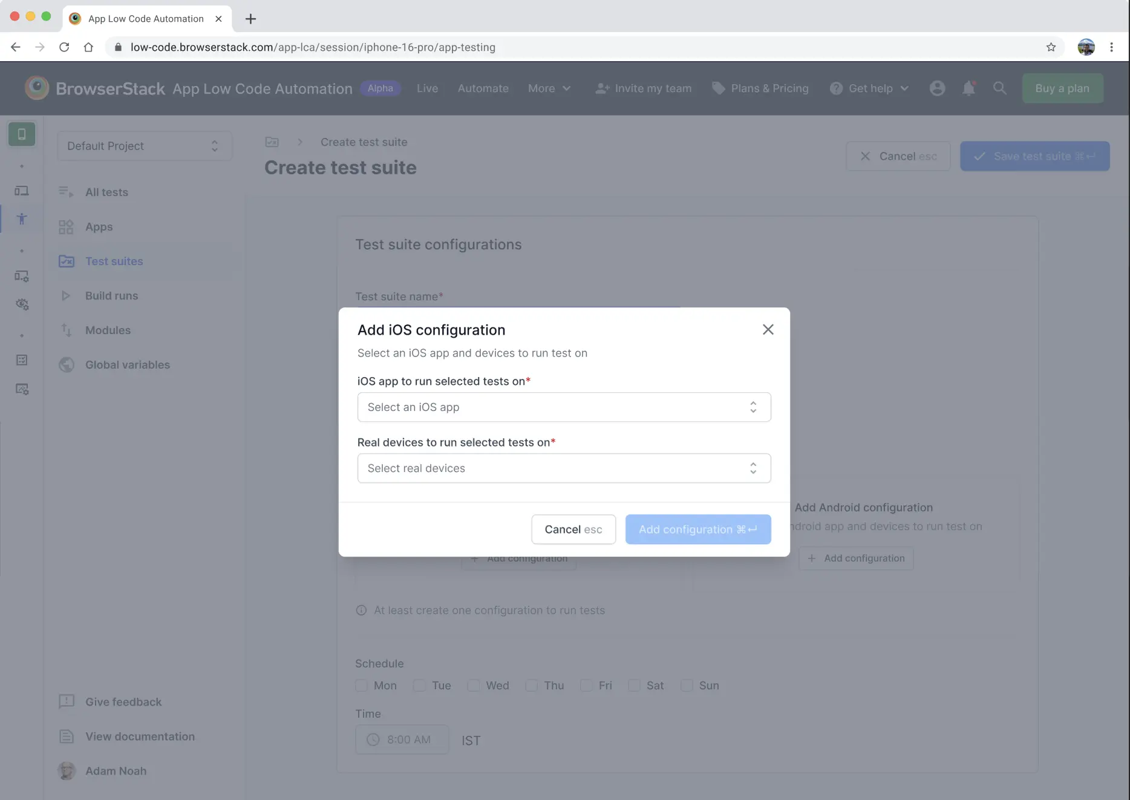Close the Add iOS configuration dialog

coord(768,330)
